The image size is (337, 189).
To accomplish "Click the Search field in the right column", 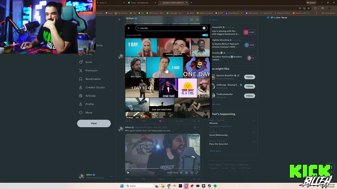I will [232, 20].
